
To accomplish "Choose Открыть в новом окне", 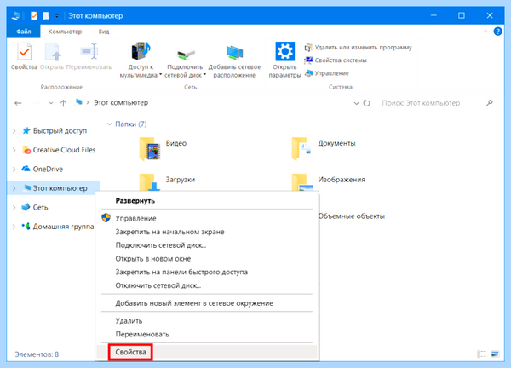I will [207, 259].
